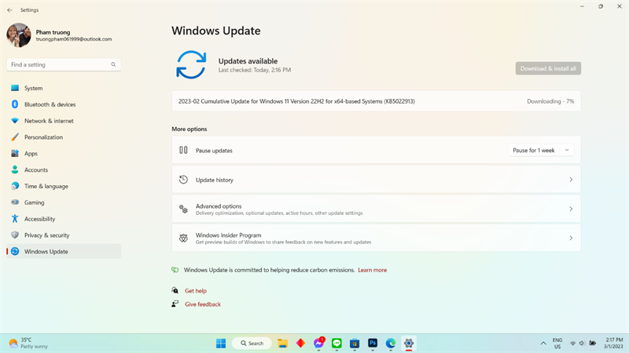Click the Update history clock icon
The height and width of the screenshot is (353, 629).
click(183, 180)
